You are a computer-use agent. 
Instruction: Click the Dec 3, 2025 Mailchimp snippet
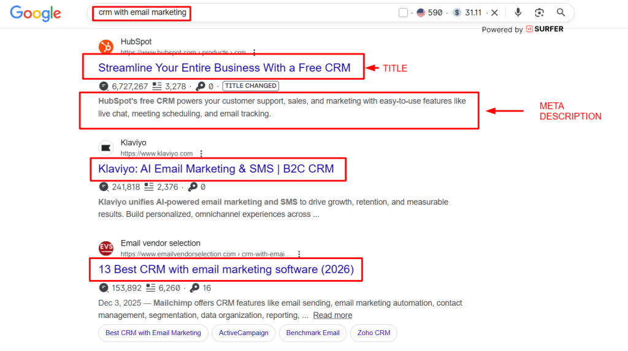[280, 309]
